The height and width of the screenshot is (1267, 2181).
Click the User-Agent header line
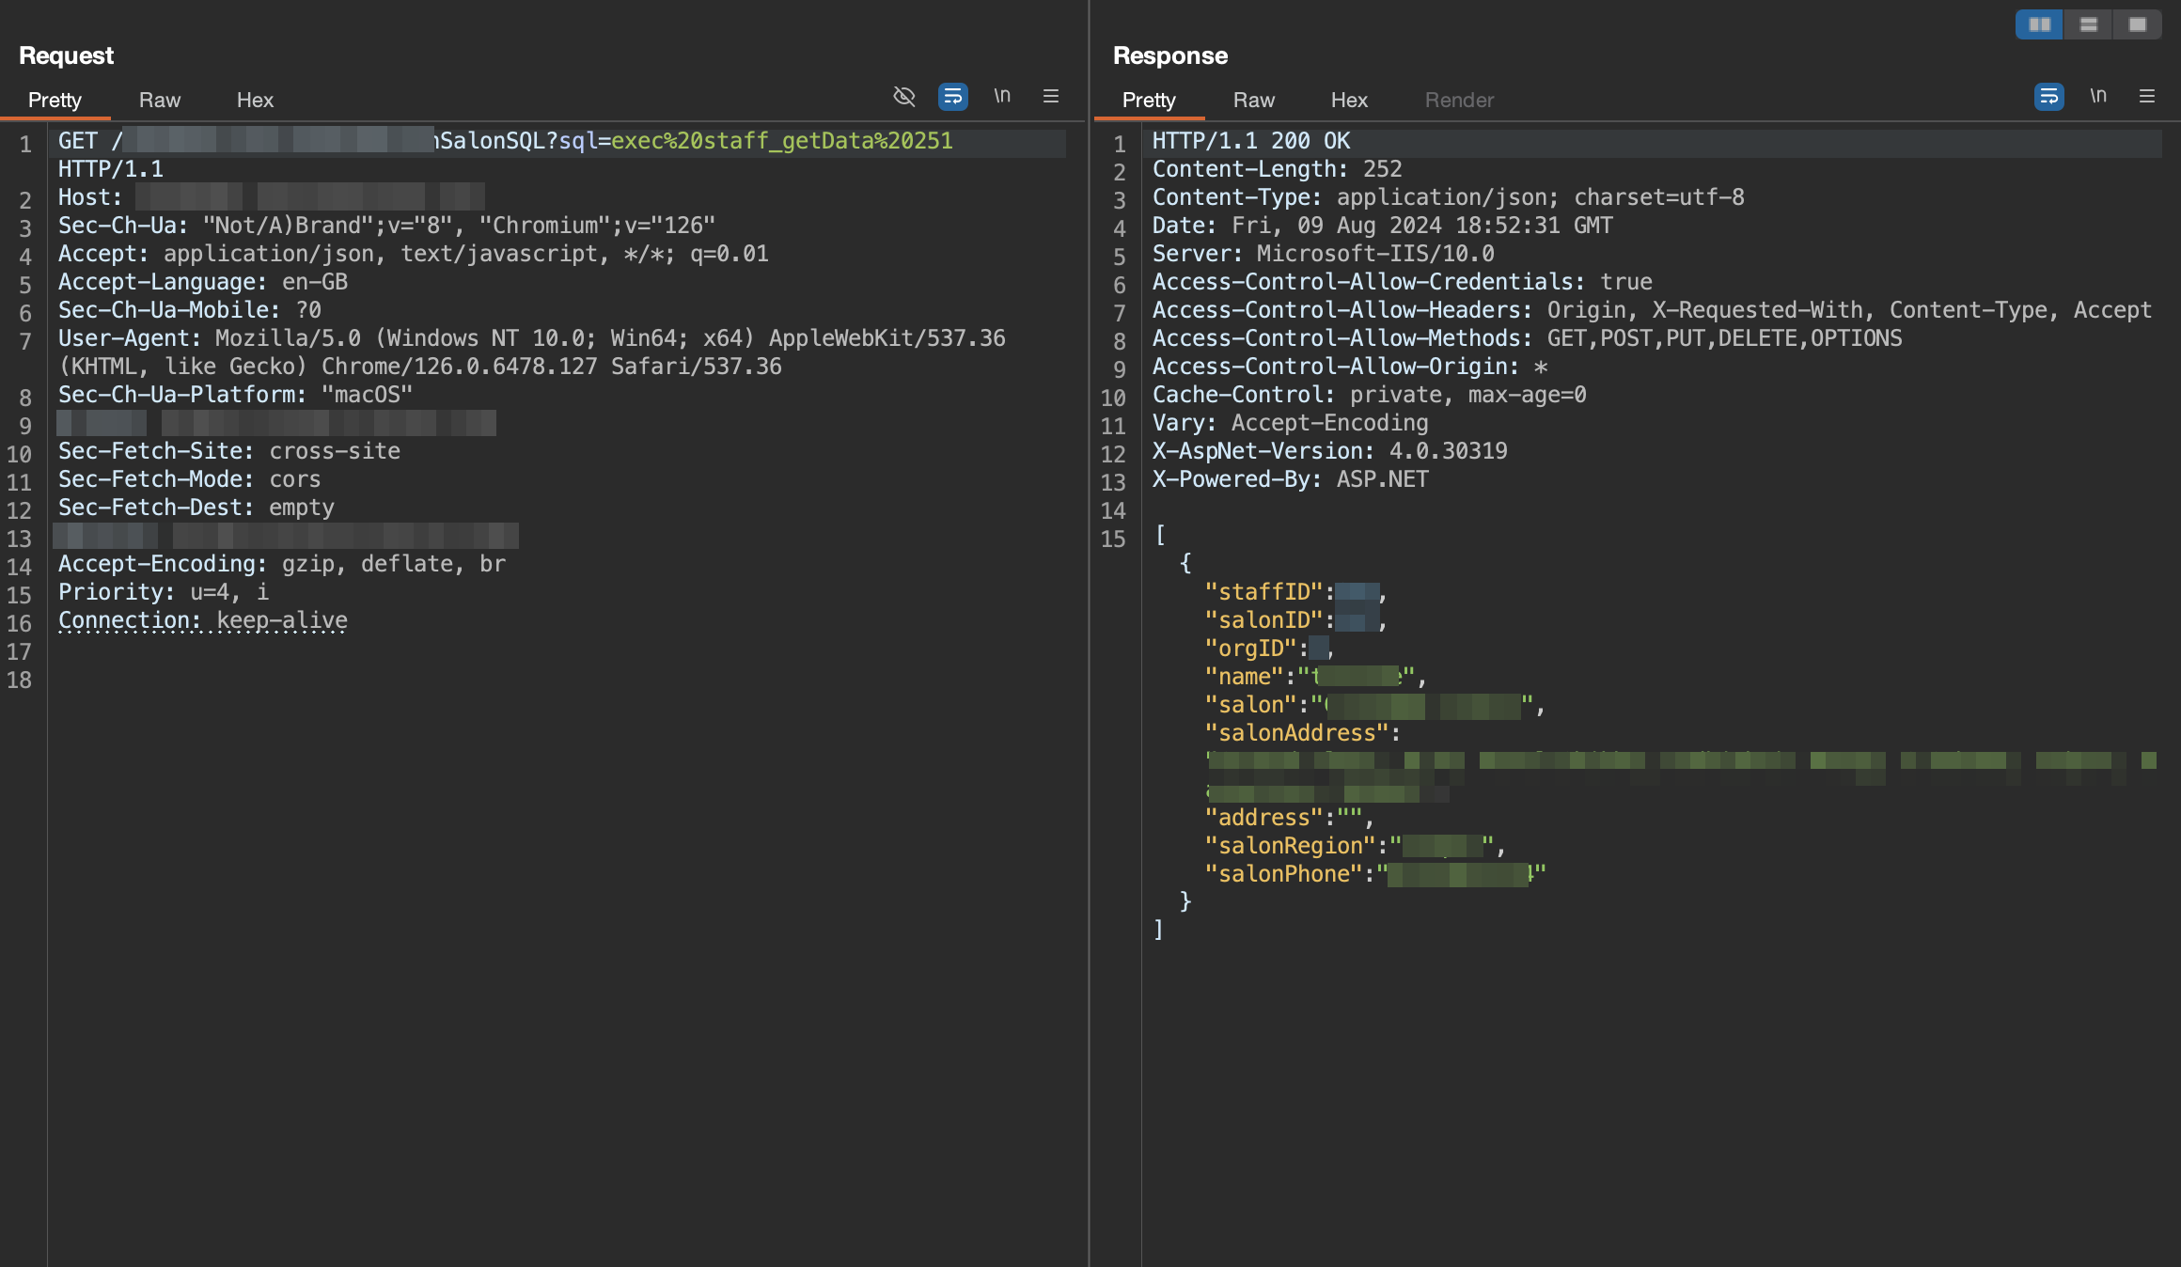pos(532,352)
